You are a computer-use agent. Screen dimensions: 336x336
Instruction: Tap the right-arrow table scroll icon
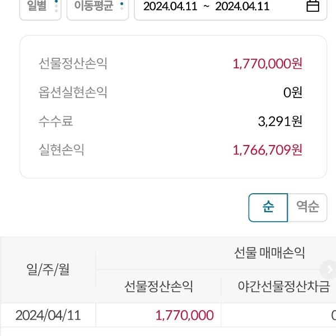point(328,268)
